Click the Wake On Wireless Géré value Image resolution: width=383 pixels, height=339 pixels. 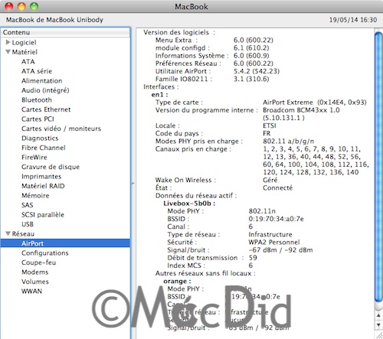tap(270, 180)
